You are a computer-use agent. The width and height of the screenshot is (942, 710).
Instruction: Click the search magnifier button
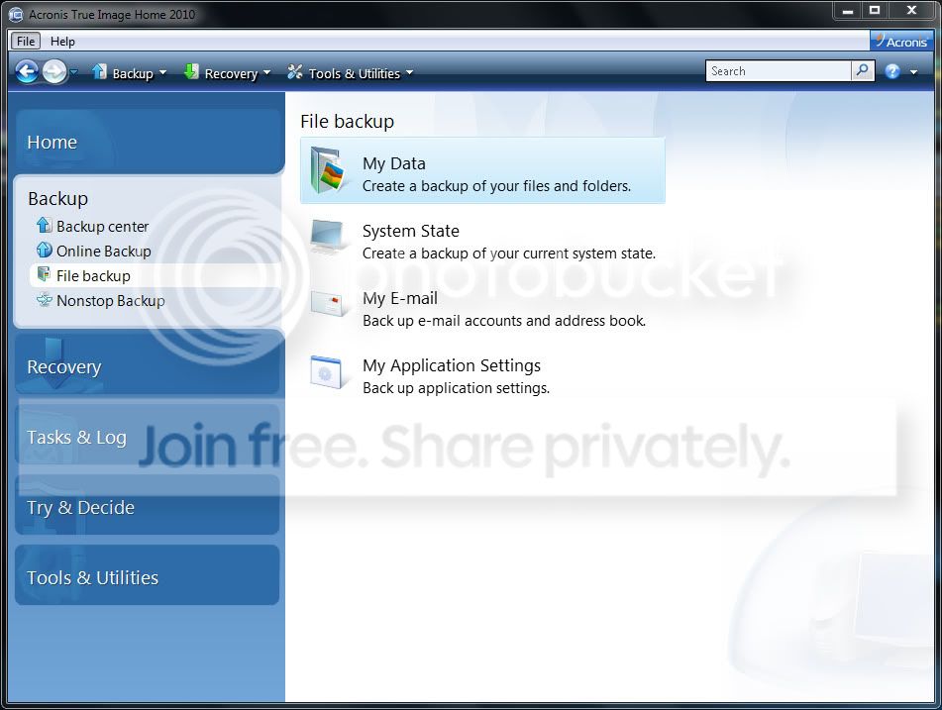863,71
